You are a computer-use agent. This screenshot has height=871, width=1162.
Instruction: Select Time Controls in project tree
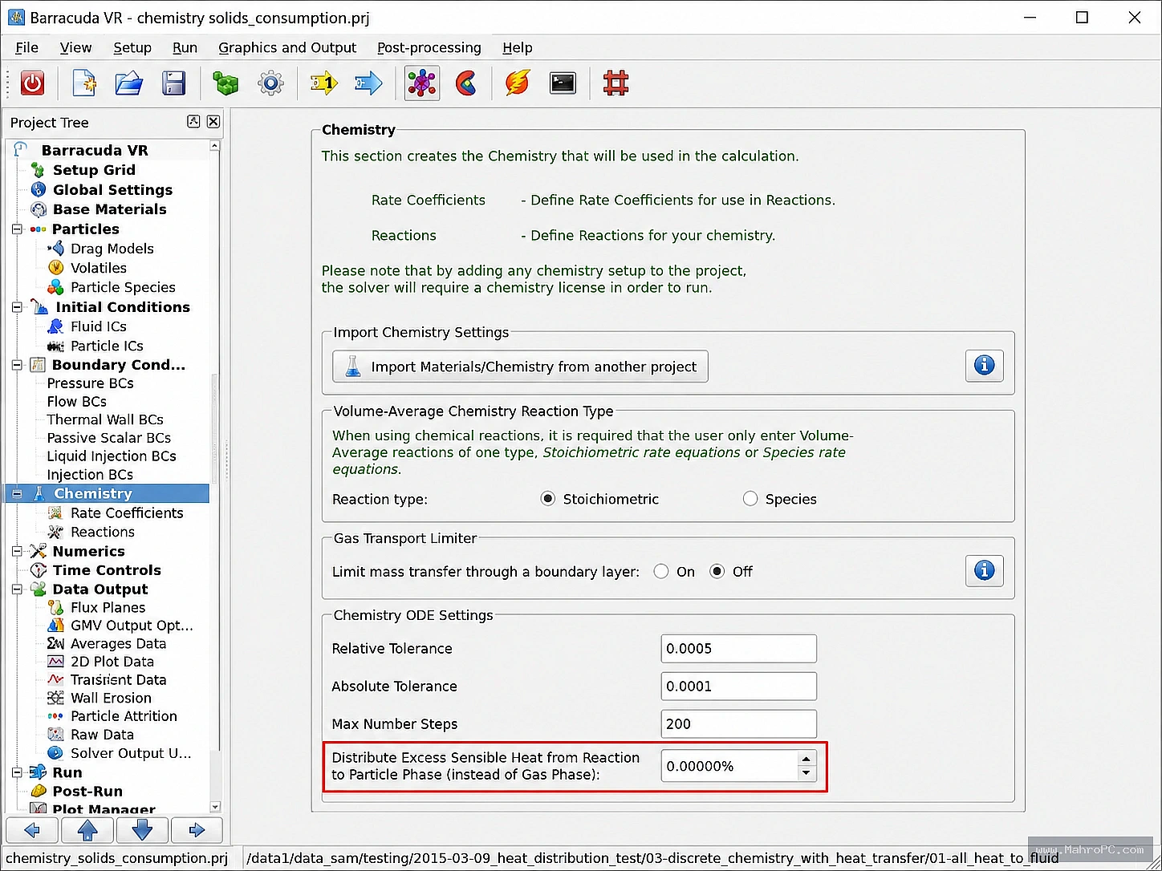click(x=107, y=570)
